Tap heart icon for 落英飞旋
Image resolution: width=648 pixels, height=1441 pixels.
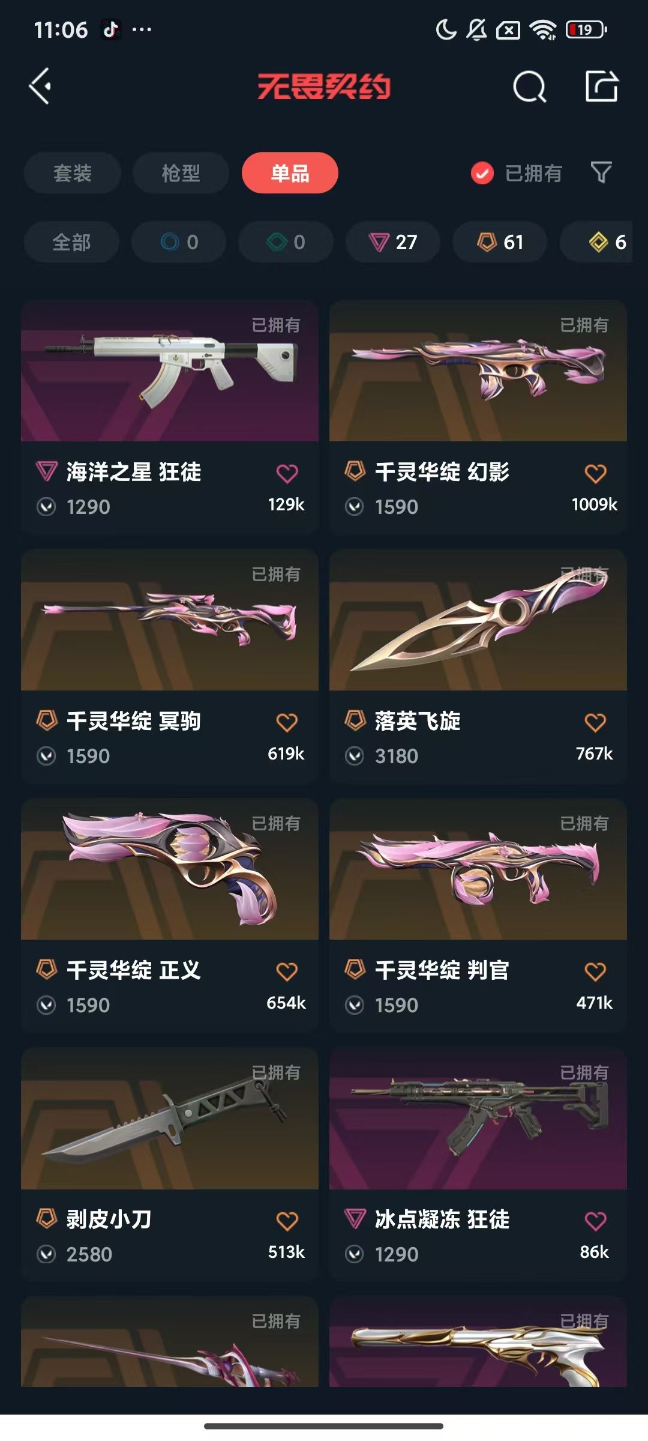click(x=595, y=722)
